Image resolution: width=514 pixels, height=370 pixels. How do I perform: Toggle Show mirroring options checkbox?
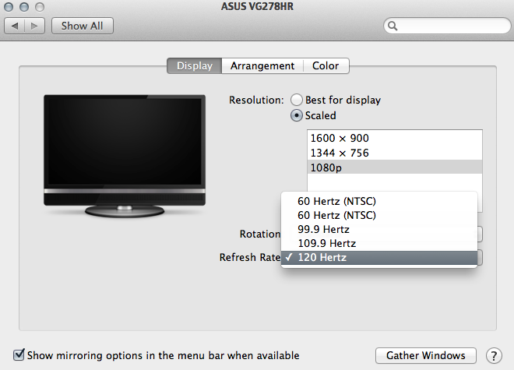19,355
